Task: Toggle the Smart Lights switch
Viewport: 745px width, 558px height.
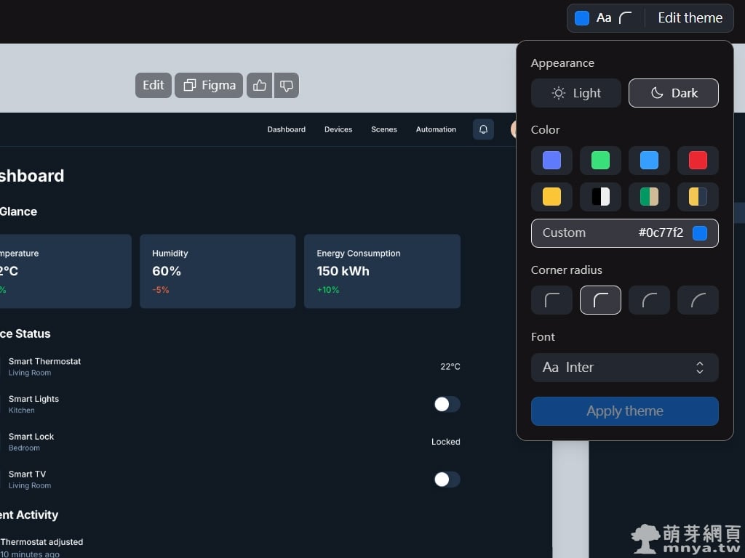Action: pyautogui.click(x=447, y=405)
